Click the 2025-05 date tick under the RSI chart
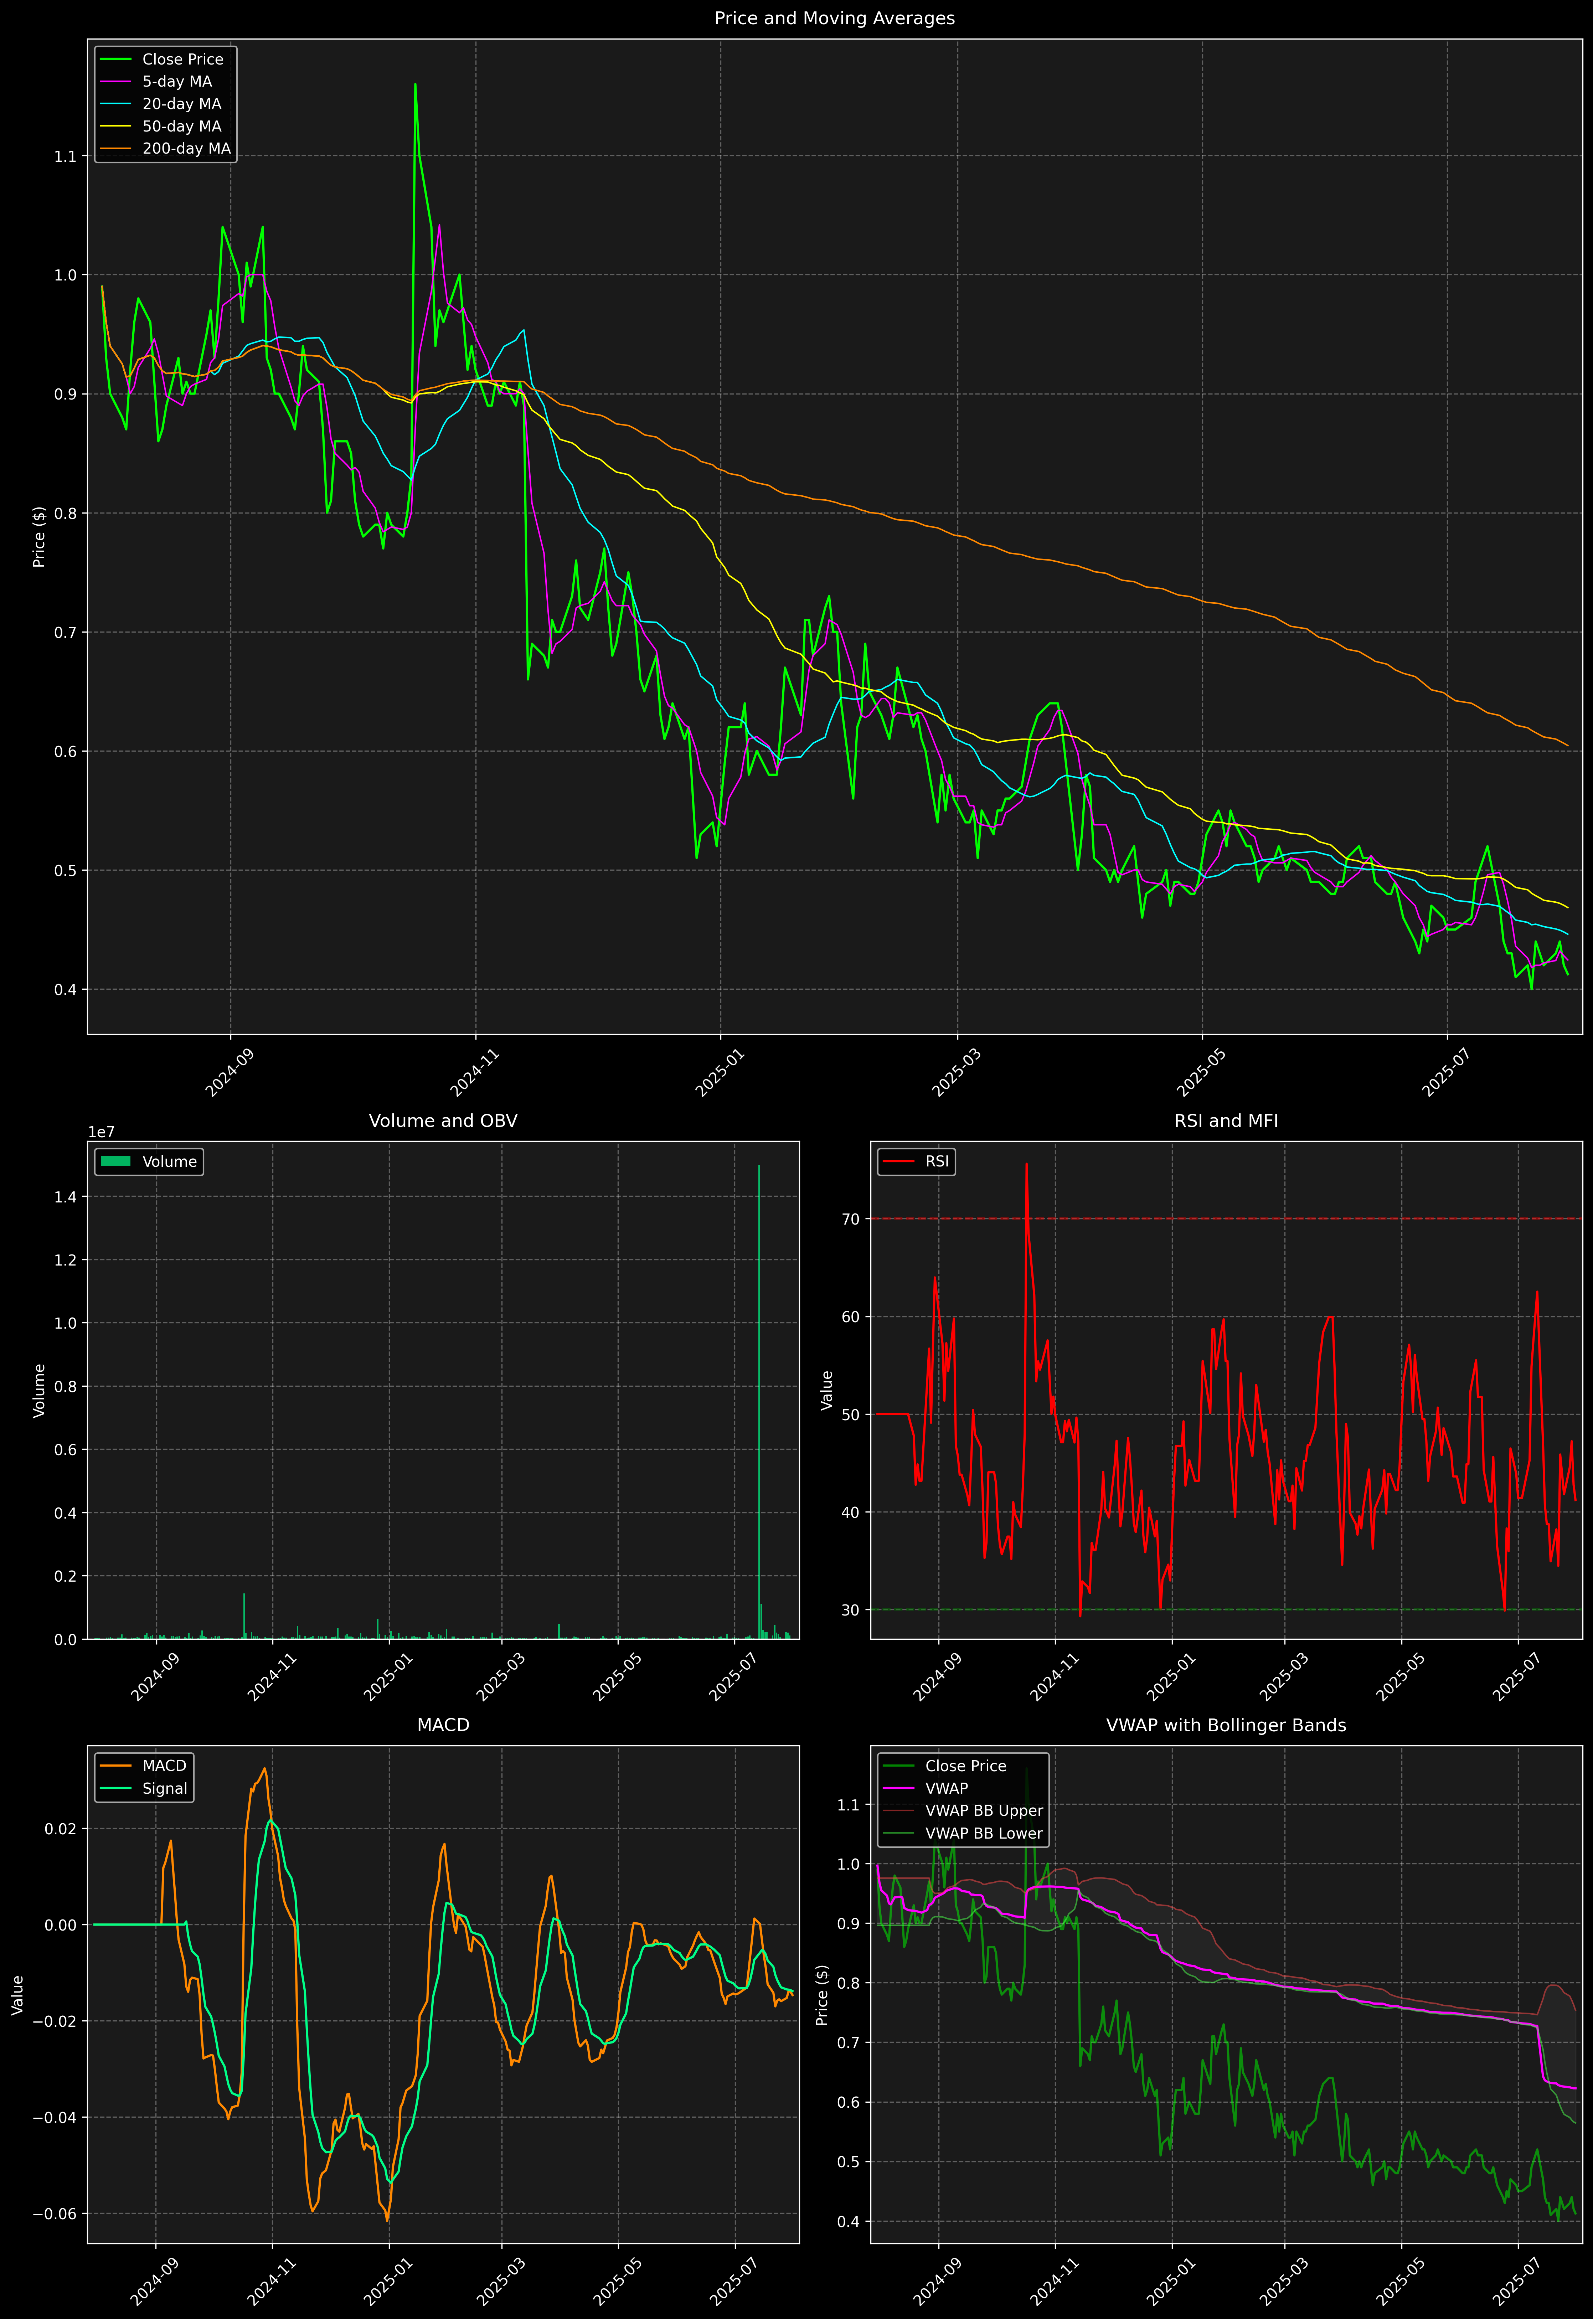This screenshot has height=2319, width=1593. click(1400, 1678)
